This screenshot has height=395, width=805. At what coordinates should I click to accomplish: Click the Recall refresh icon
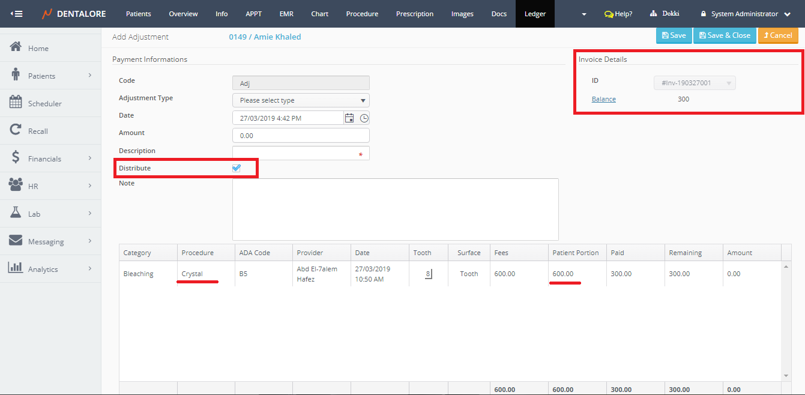tap(16, 130)
